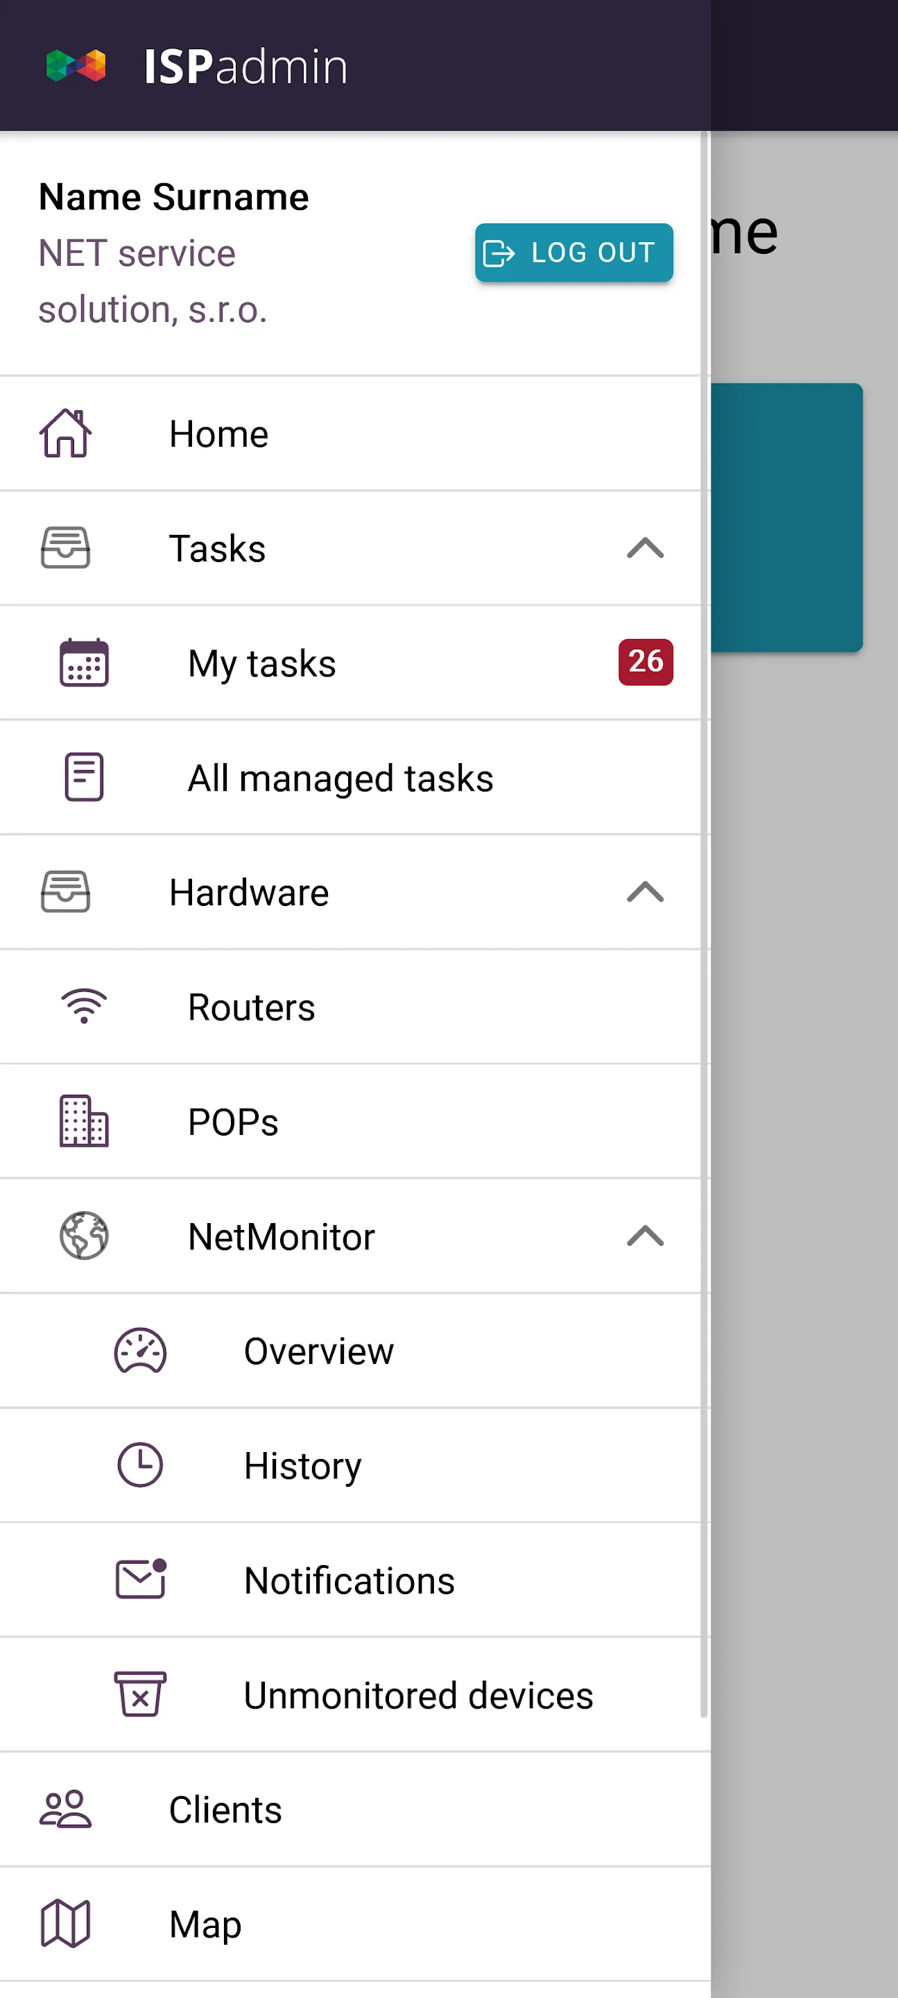This screenshot has height=1998, width=898.
Task: Open Unmonitored devices entry
Action: point(350,1695)
